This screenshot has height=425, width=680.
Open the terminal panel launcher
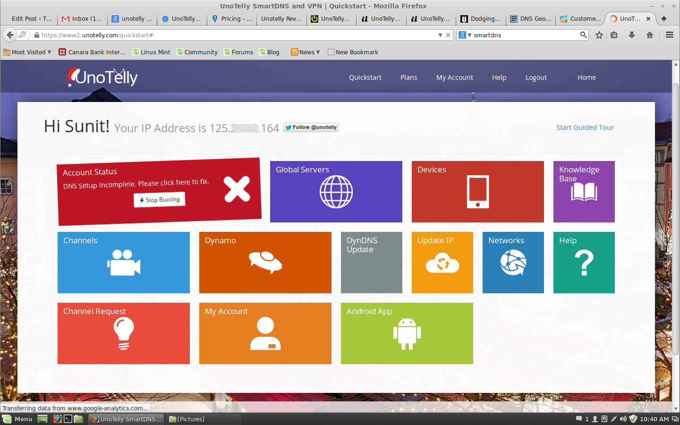coord(68,419)
